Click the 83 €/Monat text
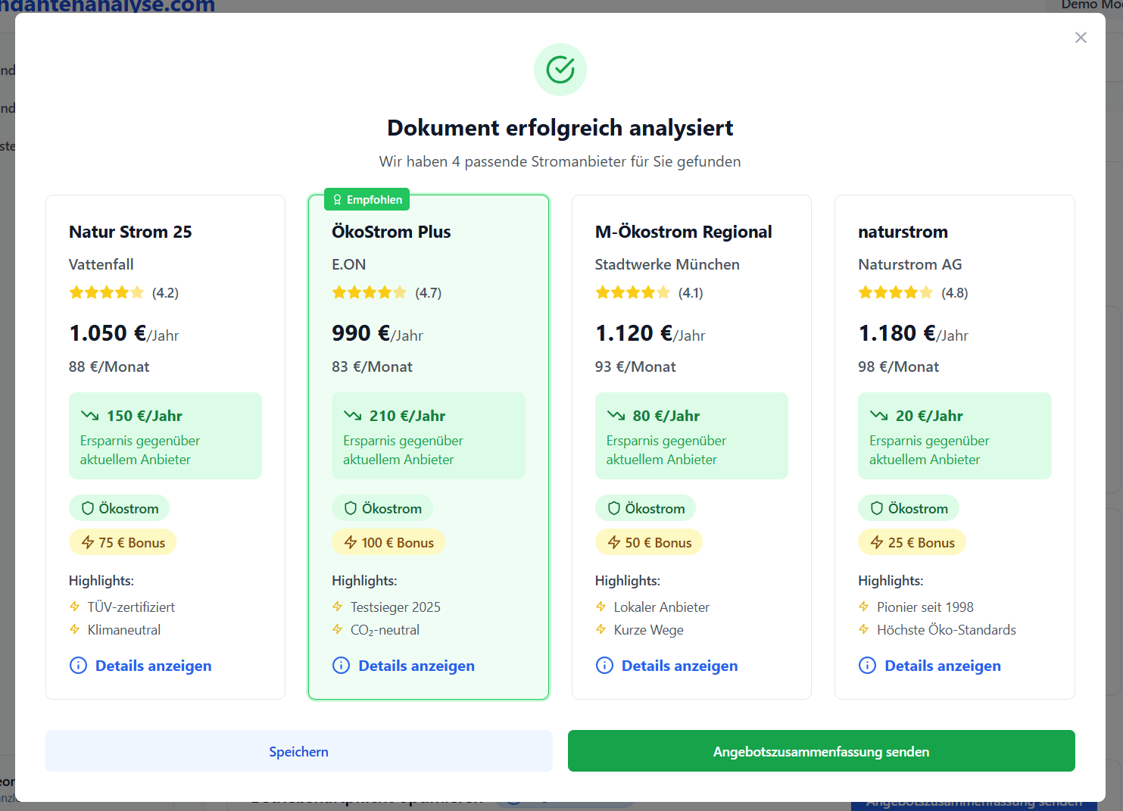Viewport: 1123px width, 811px height. (x=372, y=367)
